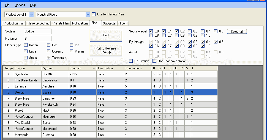Uncheck the Temperate planet type
Viewport: 267px width, 140px height.
48,58
